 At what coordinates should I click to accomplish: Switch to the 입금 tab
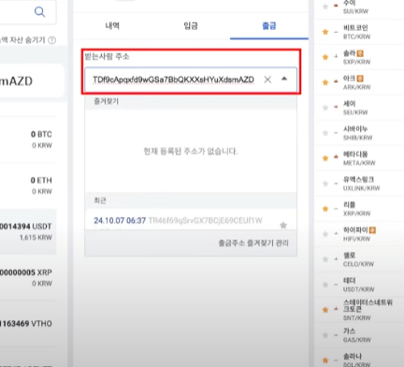pos(191,25)
